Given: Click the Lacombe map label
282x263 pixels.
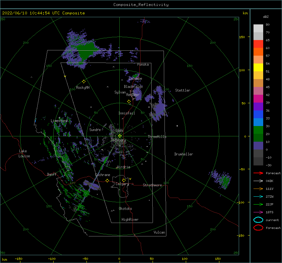Looking at the screenshot, I should pos(135,78).
